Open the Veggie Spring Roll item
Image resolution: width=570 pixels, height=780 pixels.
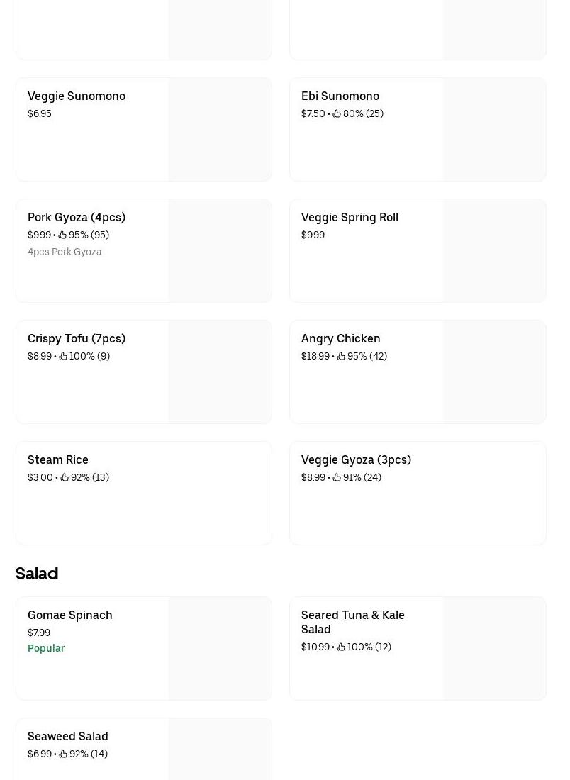tap(350, 217)
